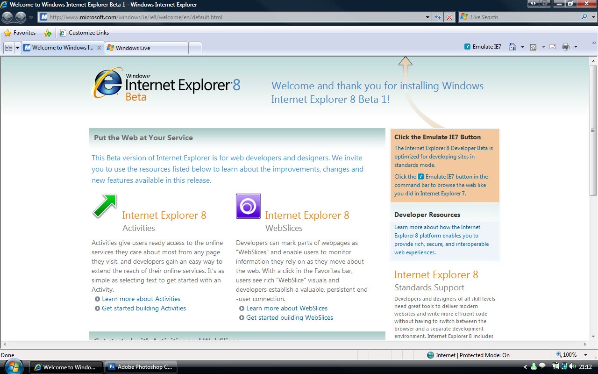
Task: Open a new blank tab
Action: pyautogui.click(x=195, y=48)
